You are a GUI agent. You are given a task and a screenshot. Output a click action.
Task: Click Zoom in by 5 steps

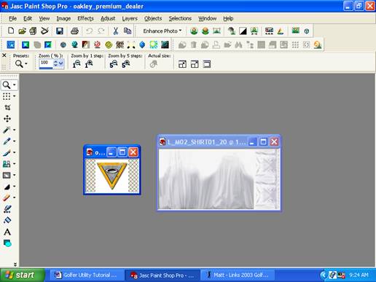pos(126,64)
